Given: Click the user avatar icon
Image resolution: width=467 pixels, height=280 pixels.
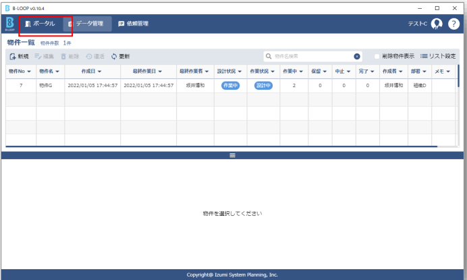Looking at the screenshot, I should (x=437, y=24).
